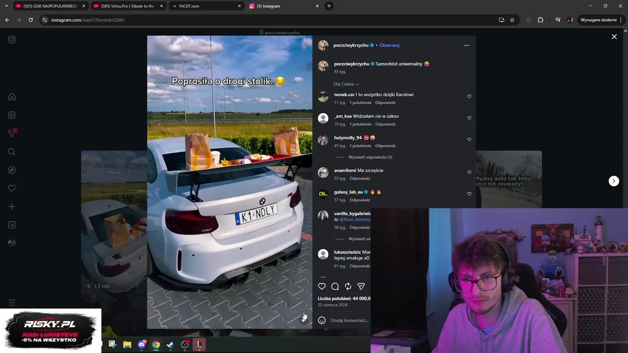The height and width of the screenshot is (353, 628).
Task: Switch to Virtus.Pro Tribute YouTube tab
Action: 128,6
